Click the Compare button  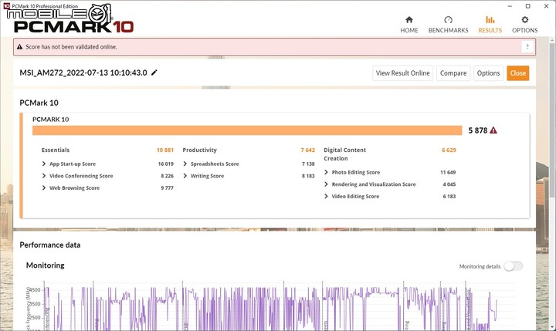(x=453, y=73)
